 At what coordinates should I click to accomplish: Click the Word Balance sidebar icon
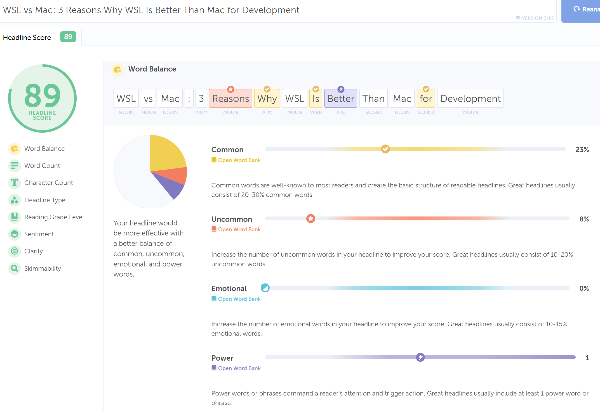[15, 149]
